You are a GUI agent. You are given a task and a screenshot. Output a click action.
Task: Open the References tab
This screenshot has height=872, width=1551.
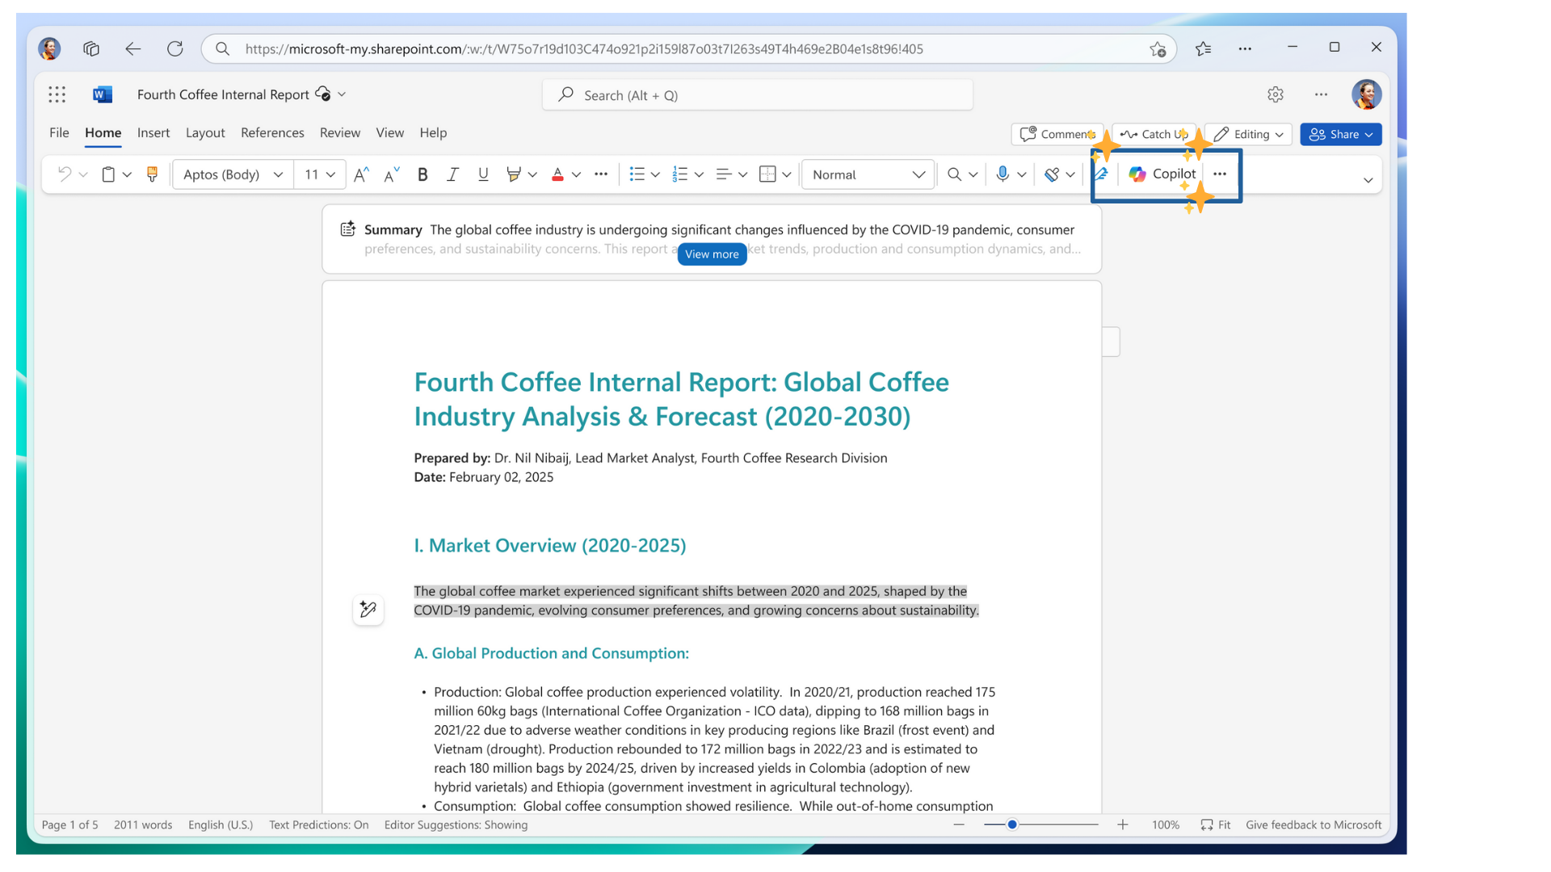(x=272, y=132)
